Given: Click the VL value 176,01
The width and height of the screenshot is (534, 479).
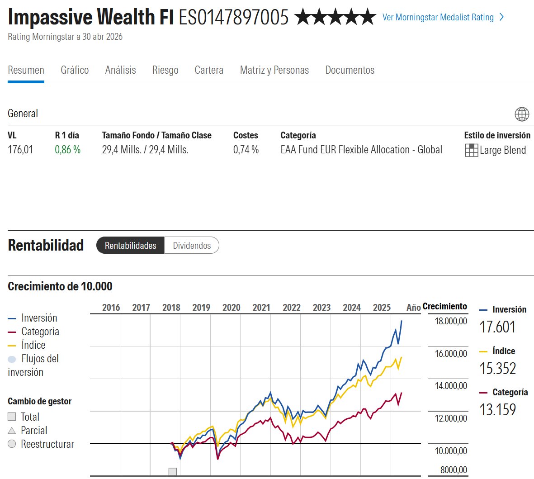Looking at the screenshot, I should (x=20, y=150).
